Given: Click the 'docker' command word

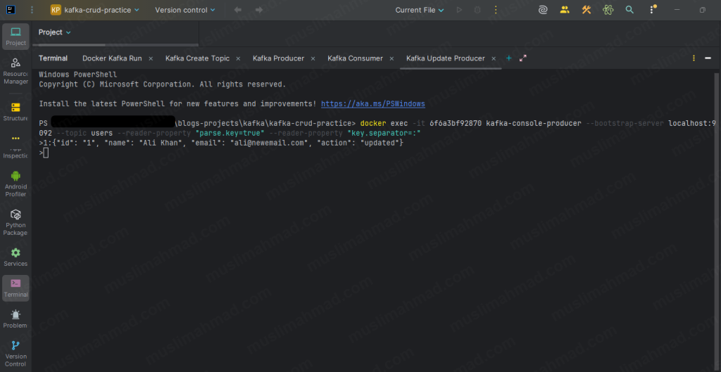Looking at the screenshot, I should point(373,124).
